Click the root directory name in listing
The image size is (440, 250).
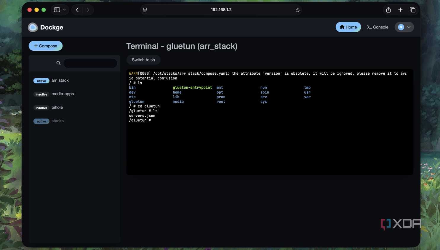tap(221, 102)
